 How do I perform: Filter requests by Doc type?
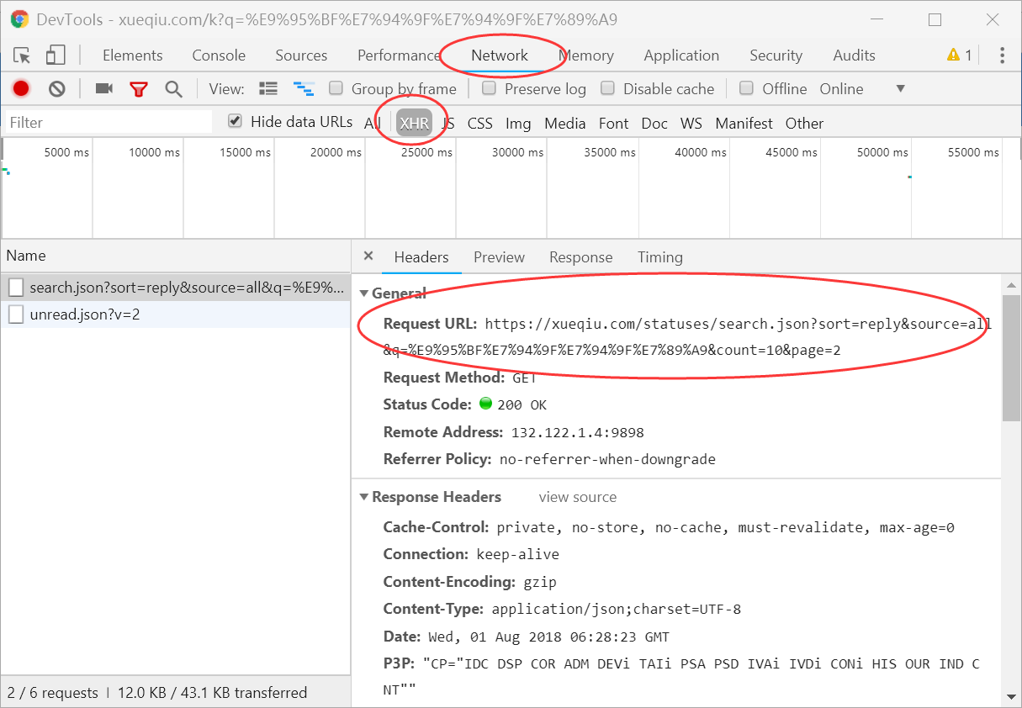[654, 124]
